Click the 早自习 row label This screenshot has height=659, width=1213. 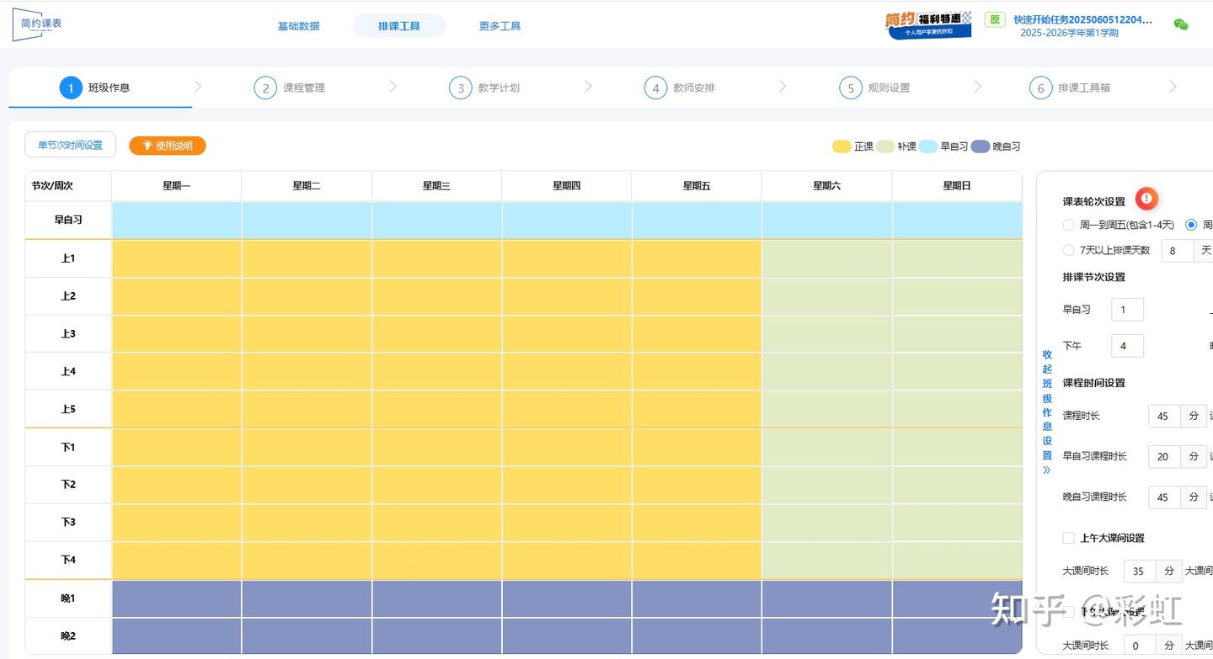tap(68, 220)
